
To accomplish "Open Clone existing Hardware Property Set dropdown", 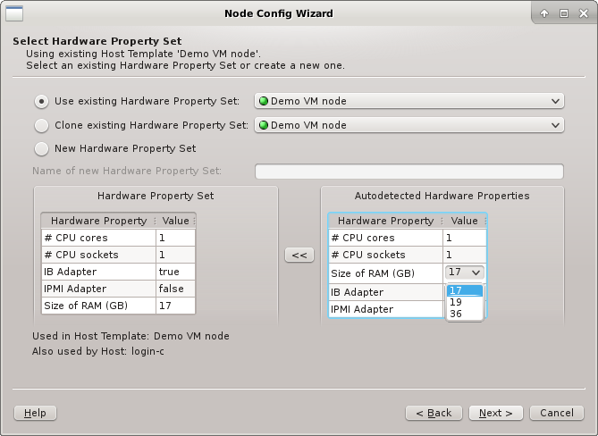I will (x=408, y=125).
